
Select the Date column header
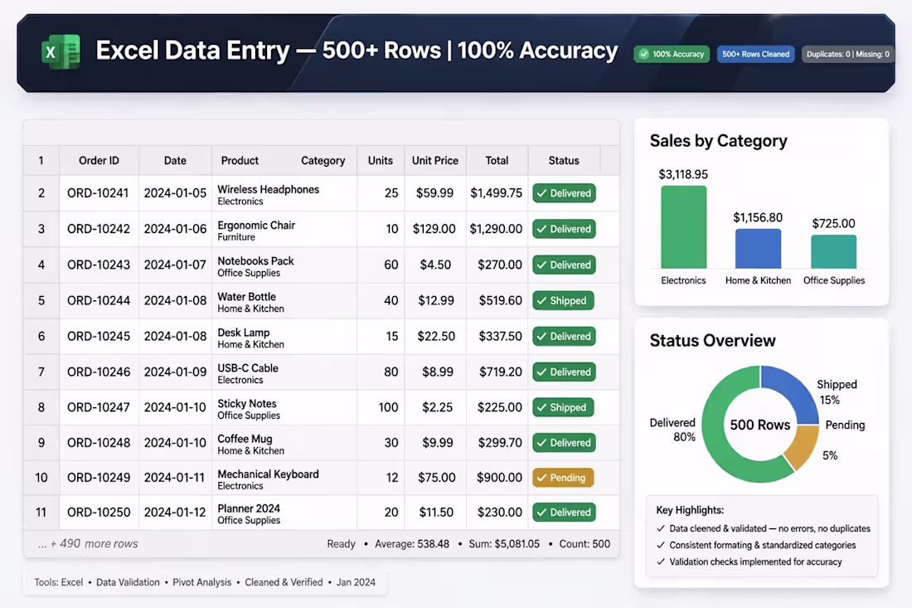point(175,161)
